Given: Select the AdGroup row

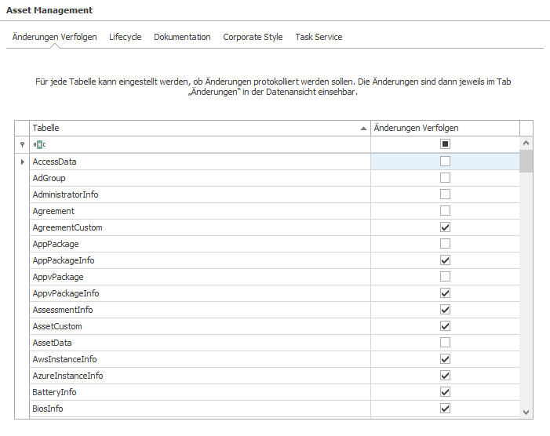Looking at the screenshot, I should (x=275, y=178).
